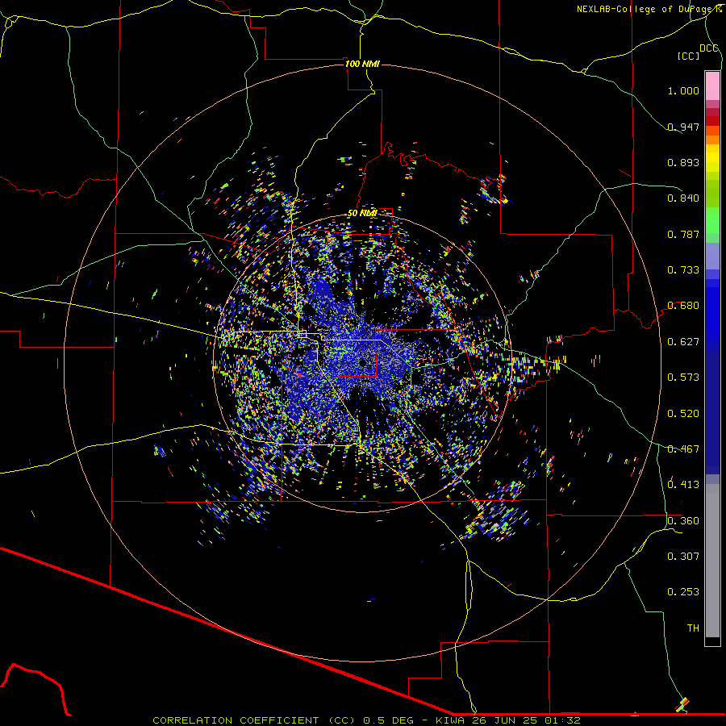Select the 0.787 scale value

pyautogui.click(x=683, y=234)
